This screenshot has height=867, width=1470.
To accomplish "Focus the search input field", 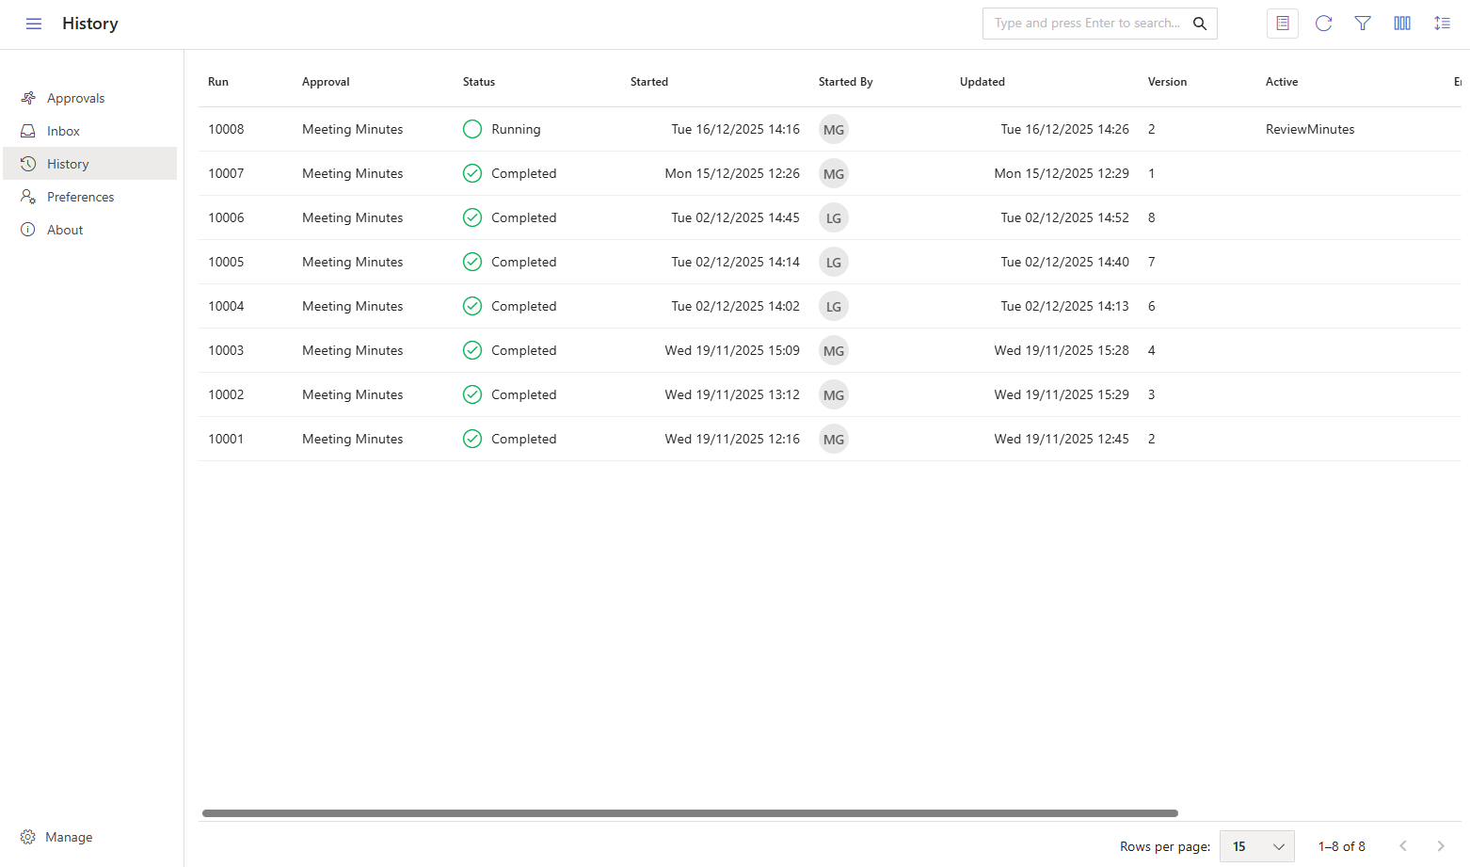I will [x=1086, y=24].
